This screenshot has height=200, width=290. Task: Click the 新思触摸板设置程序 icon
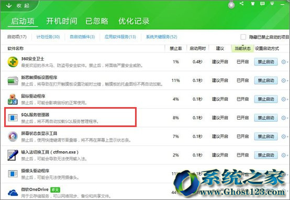pyautogui.click(x=13, y=81)
